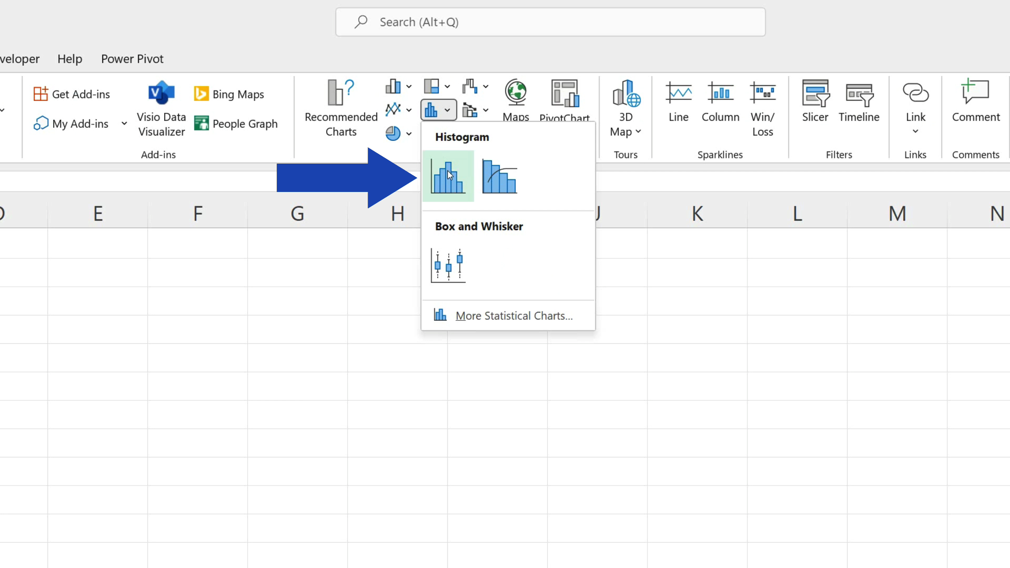This screenshot has width=1010, height=568.
Task: Insert a Maps chart
Action: click(x=516, y=100)
